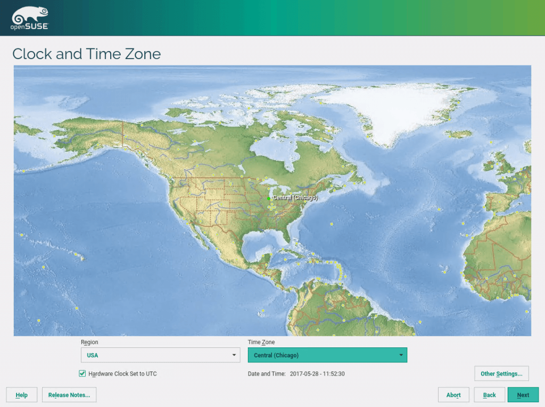The image size is (545, 407).
Task: Open the Time Zone dropdown showing Central (Chicago)
Action: click(327, 355)
